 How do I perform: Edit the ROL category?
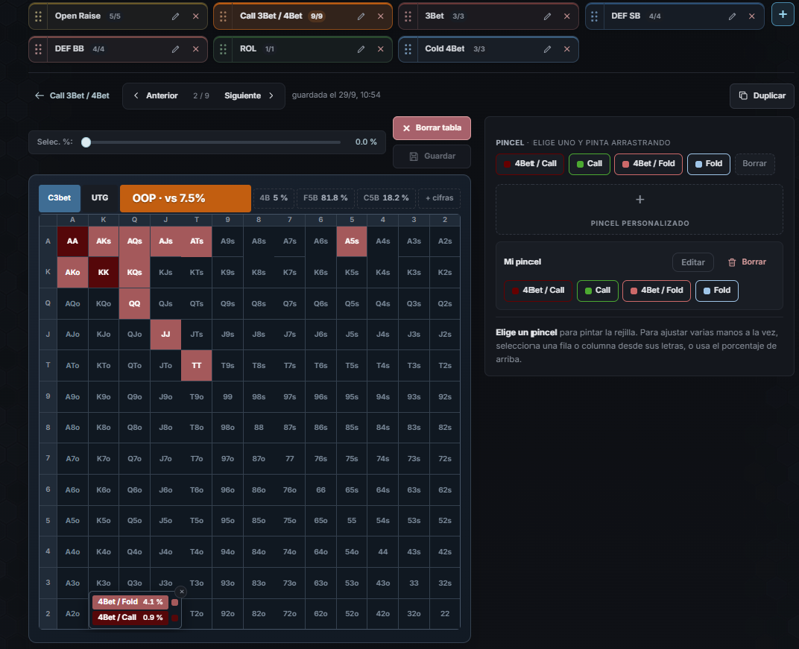(361, 49)
